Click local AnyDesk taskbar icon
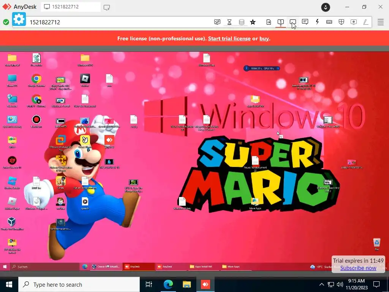The width and height of the screenshot is (389, 292). (x=206, y=284)
